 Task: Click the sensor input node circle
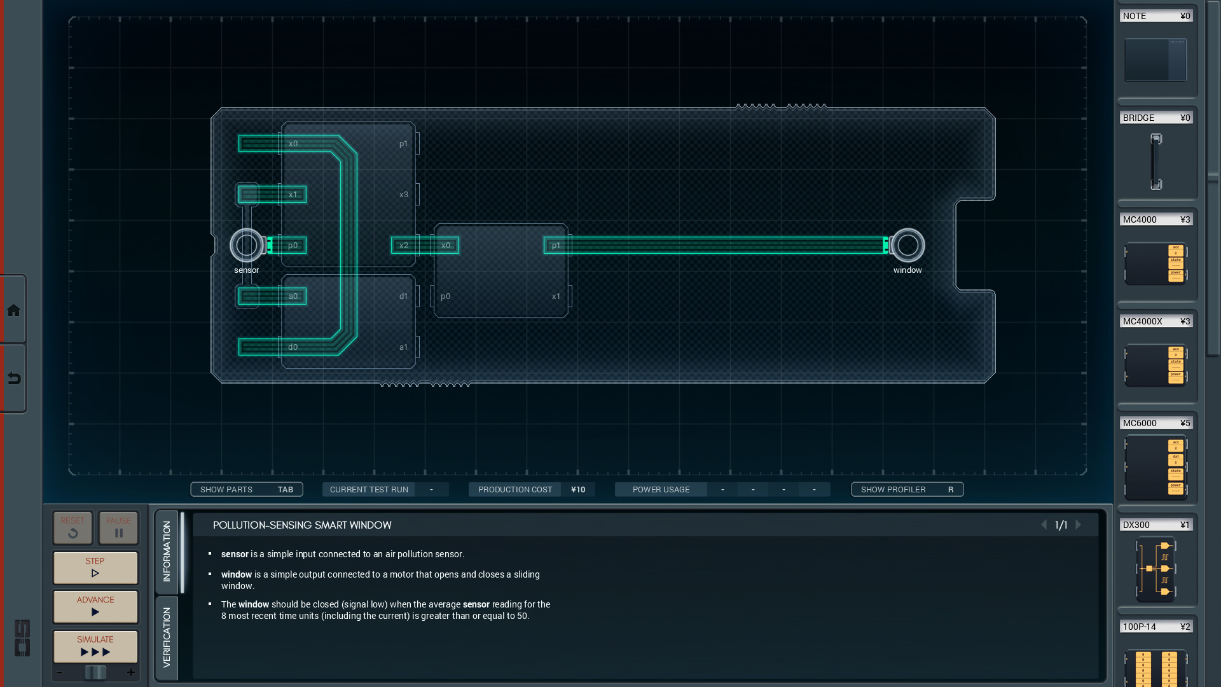tap(245, 244)
